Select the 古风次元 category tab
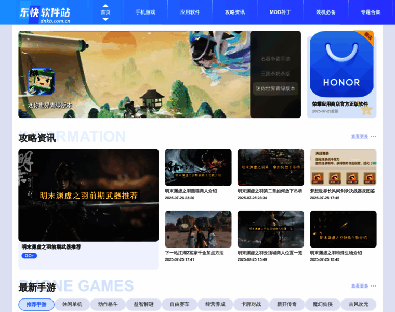The image size is (395, 312). (358, 304)
